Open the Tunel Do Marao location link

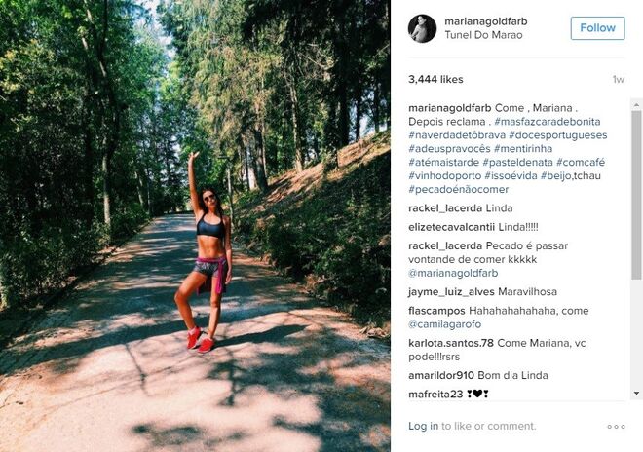(483, 35)
